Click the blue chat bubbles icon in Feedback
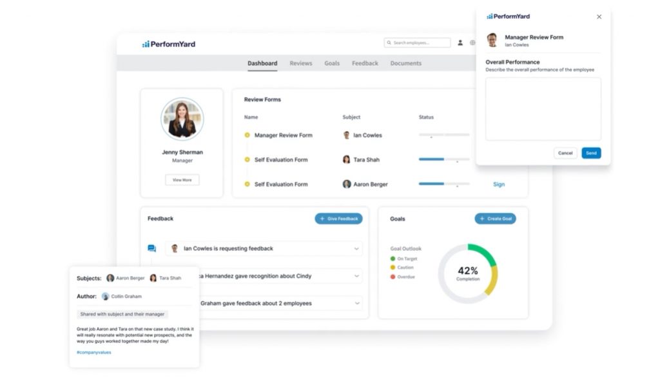 (152, 248)
